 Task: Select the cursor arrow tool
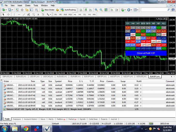3,14
